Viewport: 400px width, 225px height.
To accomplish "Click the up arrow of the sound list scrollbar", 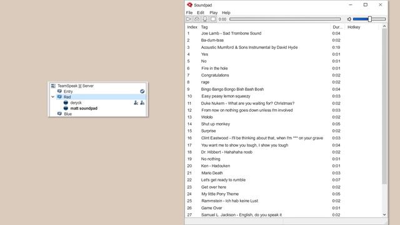I will pos(384,26).
